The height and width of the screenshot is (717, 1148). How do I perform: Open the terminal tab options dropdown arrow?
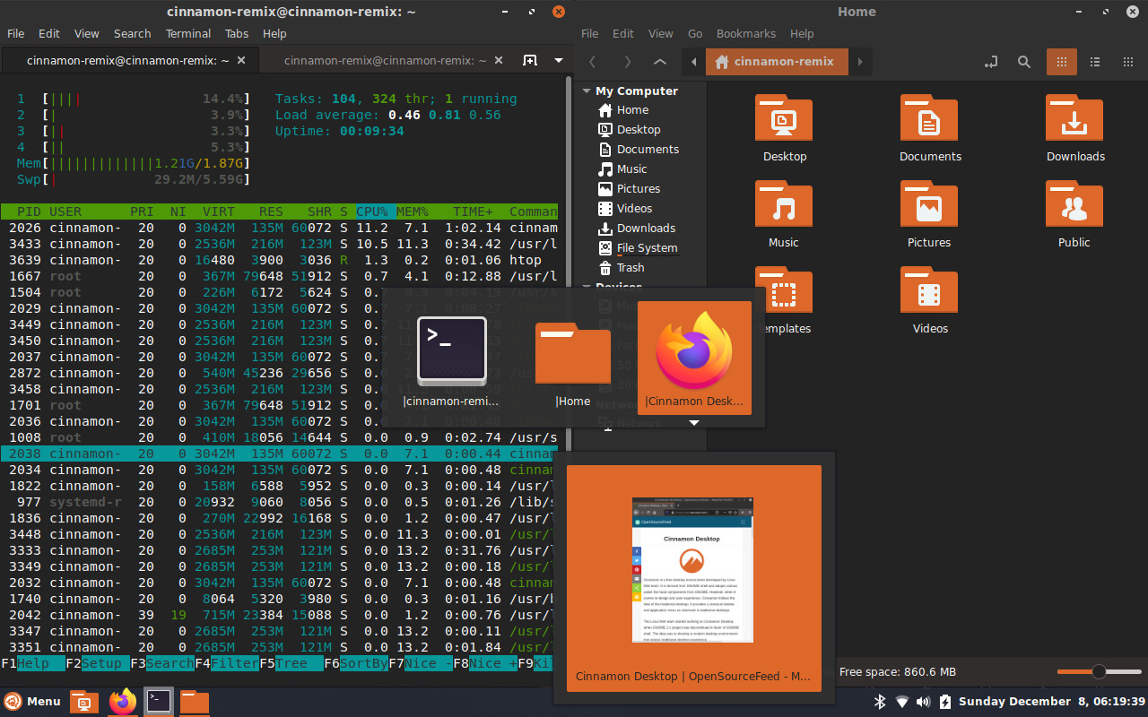tap(559, 60)
